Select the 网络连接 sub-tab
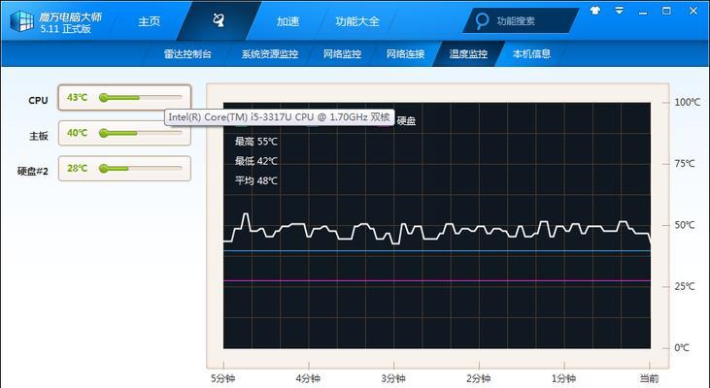 pyautogui.click(x=405, y=53)
